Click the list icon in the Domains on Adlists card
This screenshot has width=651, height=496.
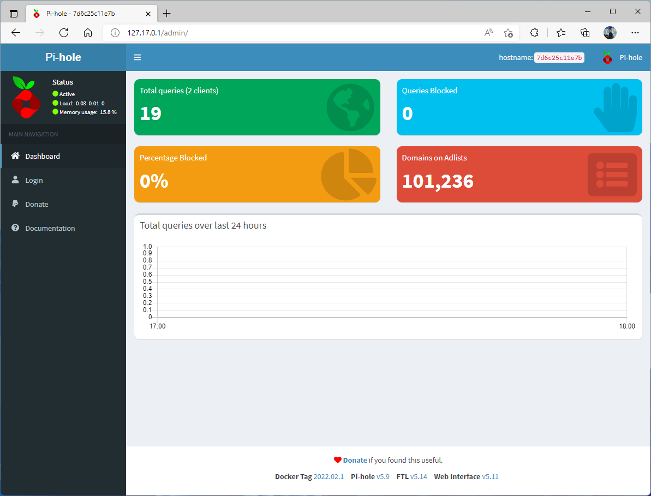pyautogui.click(x=612, y=174)
